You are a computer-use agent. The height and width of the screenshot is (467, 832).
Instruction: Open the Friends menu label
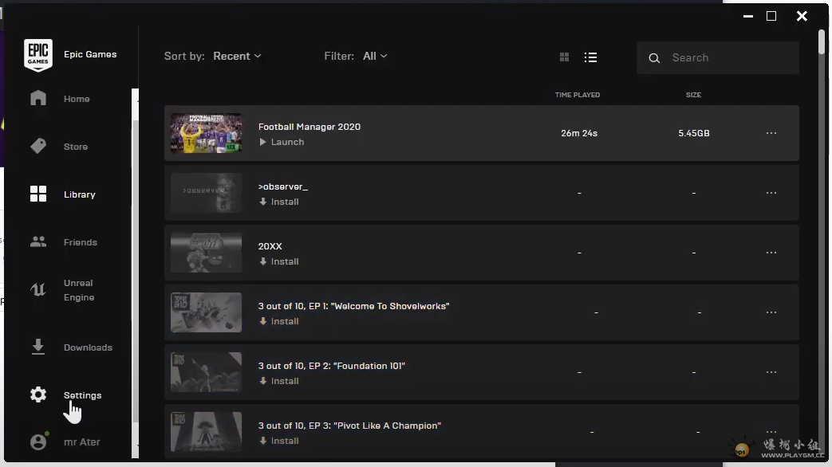click(x=80, y=242)
